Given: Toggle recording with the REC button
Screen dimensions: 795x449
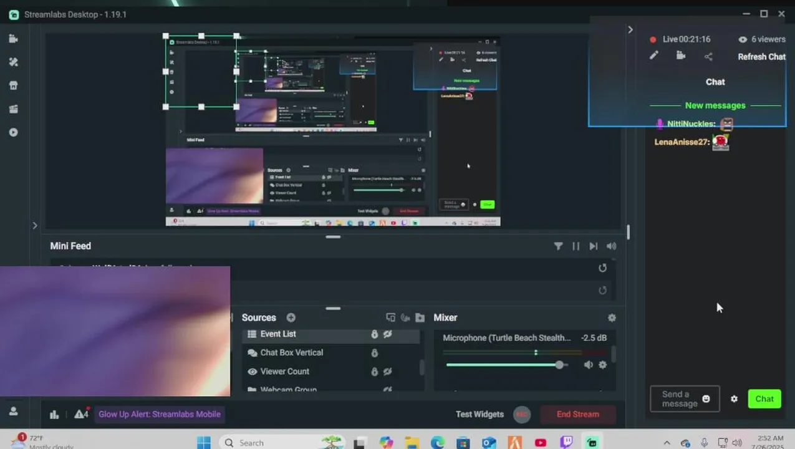Looking at the screenshot, I should point(521,414).
